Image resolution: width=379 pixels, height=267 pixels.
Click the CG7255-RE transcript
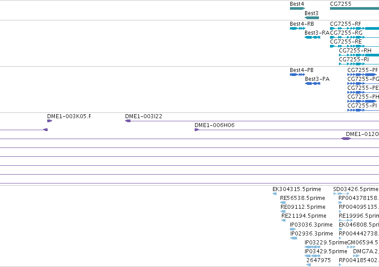[355, 46]
